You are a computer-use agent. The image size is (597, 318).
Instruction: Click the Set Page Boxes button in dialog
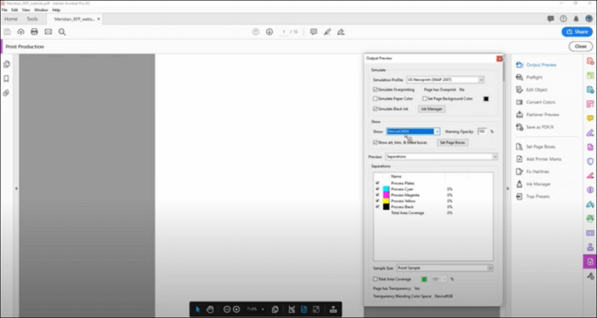[452, 142]
